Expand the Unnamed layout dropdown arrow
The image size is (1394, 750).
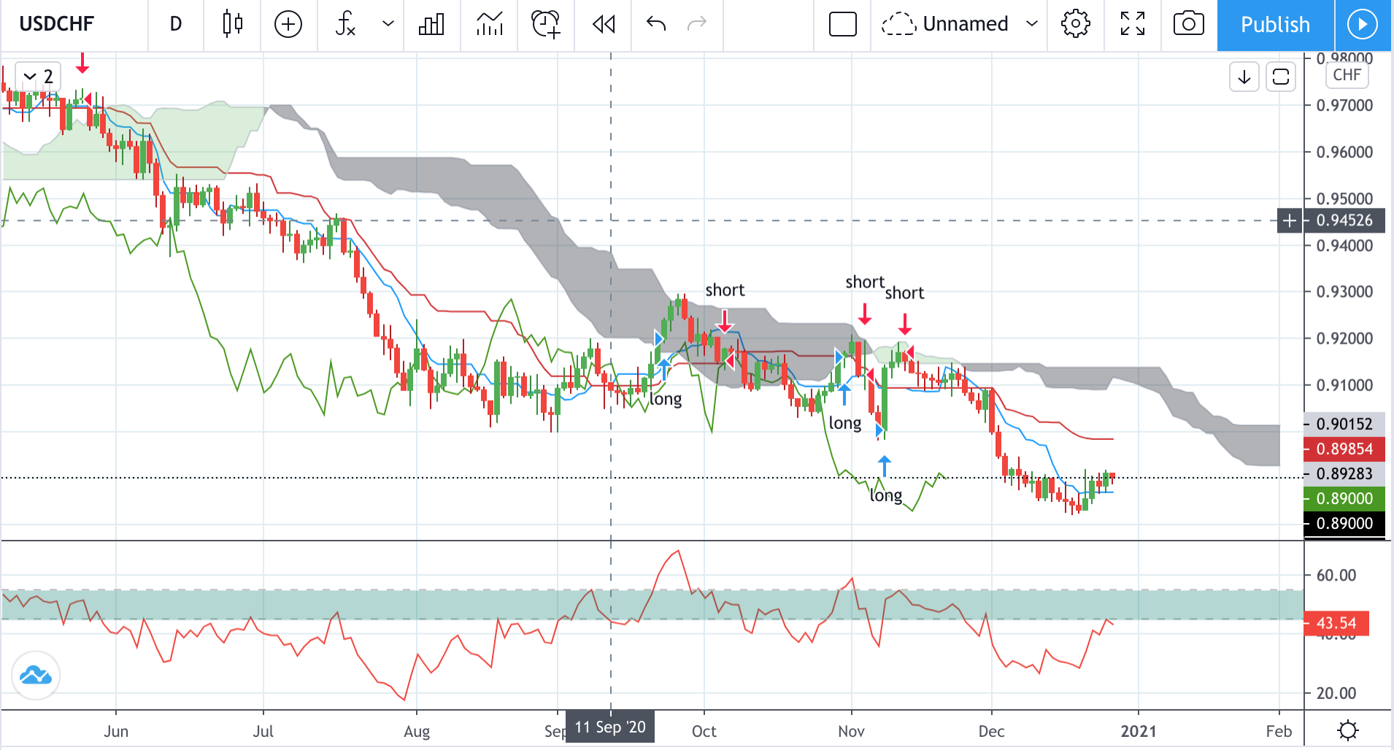(1032, 24)
